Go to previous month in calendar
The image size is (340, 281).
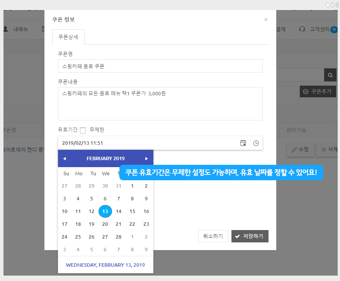65,159
